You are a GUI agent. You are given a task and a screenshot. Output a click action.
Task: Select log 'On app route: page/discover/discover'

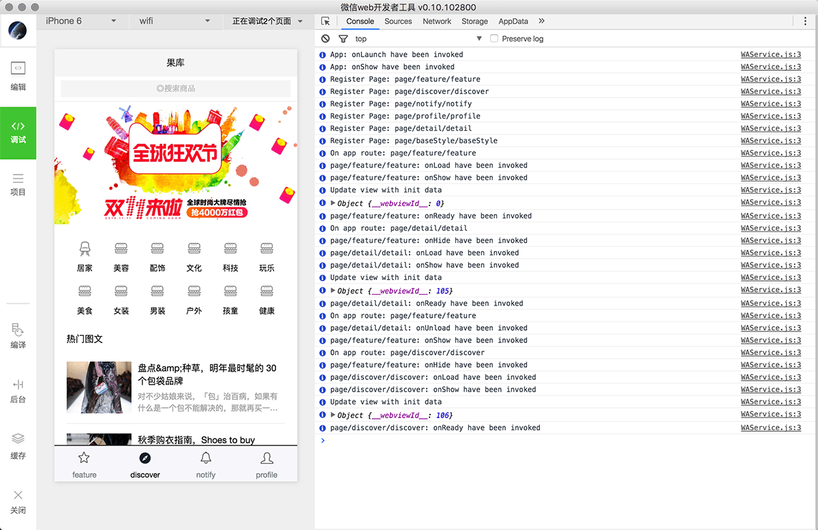(408, 353)
